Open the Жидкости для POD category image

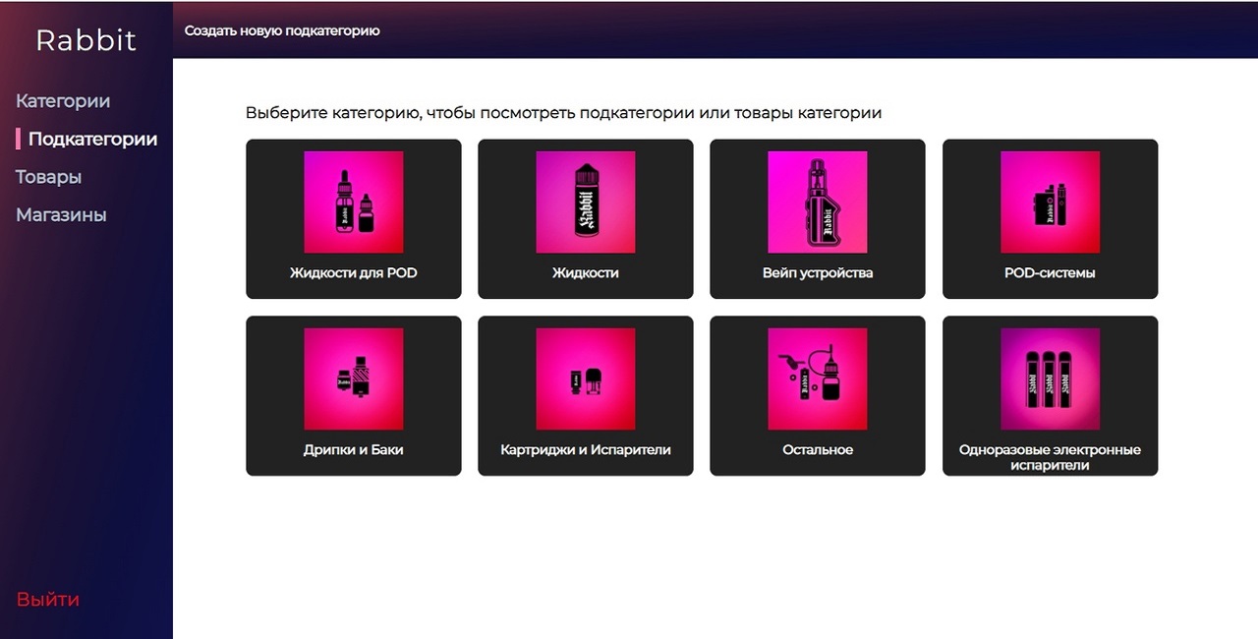pos(354,202)
